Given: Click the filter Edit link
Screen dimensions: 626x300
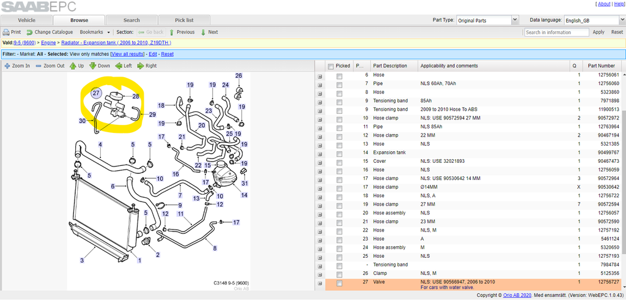Looking at the screenshot, I should pyautogui.click(x=153, y=54).
